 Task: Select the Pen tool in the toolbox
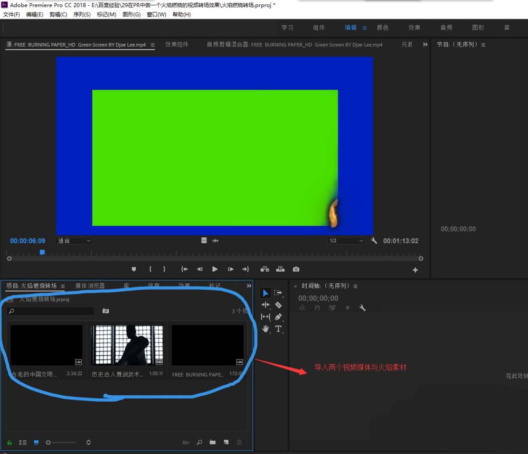[278, 317]
